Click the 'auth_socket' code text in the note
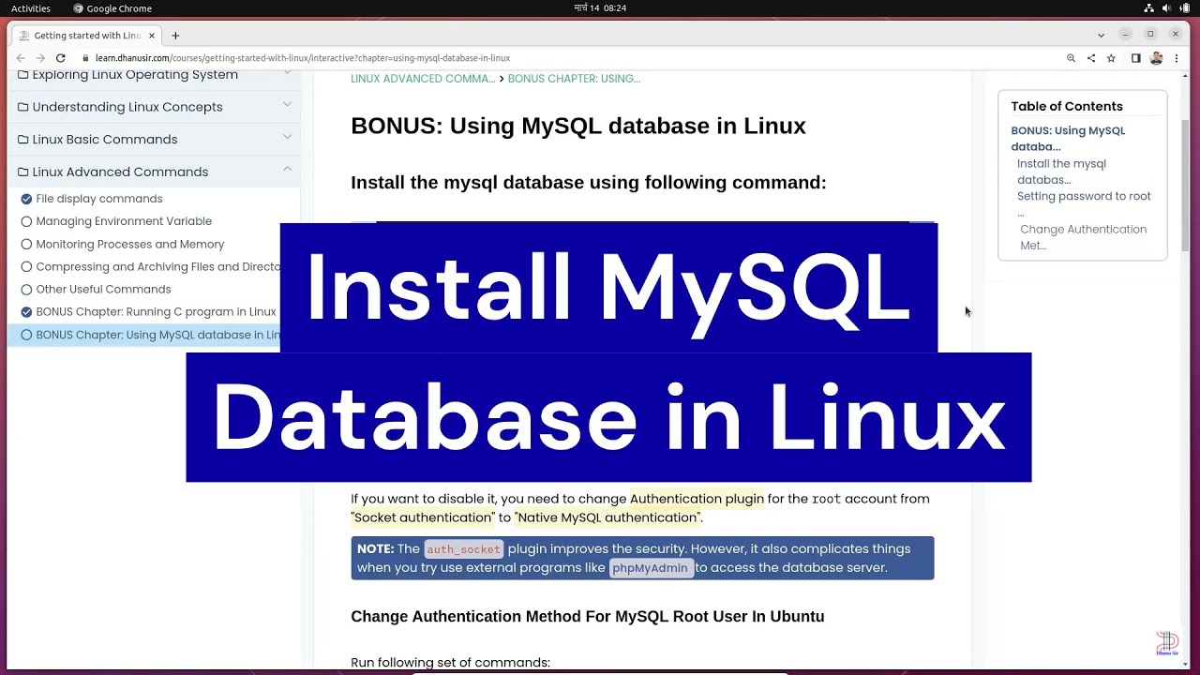 point(464,549)
